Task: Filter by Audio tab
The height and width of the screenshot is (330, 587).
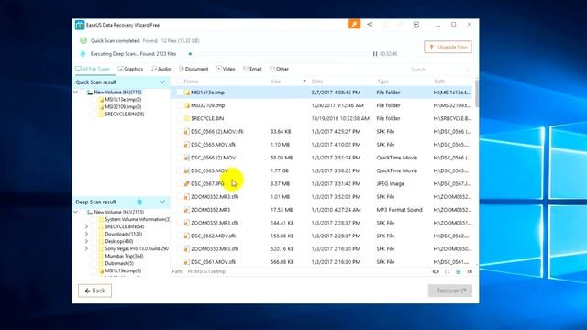Action: [x=161, y=69]
